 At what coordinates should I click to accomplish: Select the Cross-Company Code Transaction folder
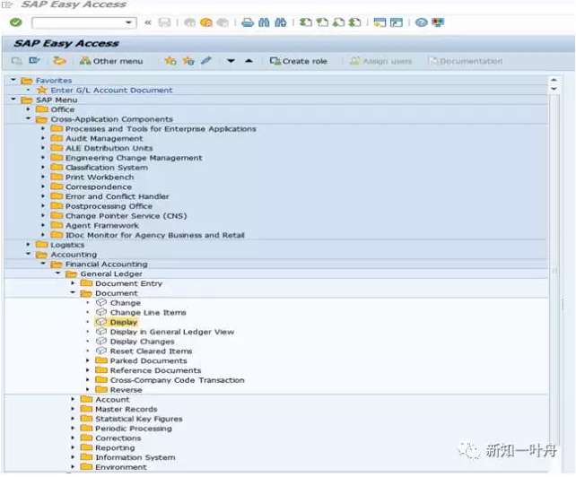(177, 380)
